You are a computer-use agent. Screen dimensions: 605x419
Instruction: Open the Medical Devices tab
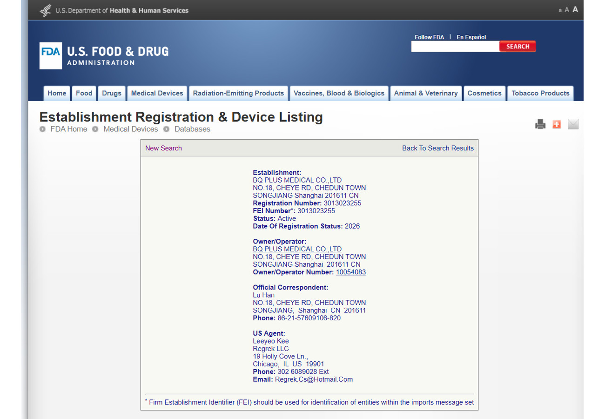coord(157,93)
